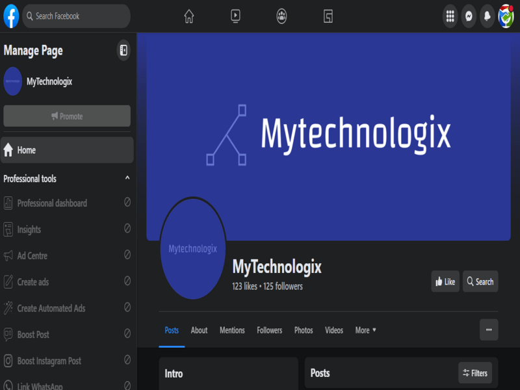Switch to the About tab

199,330
